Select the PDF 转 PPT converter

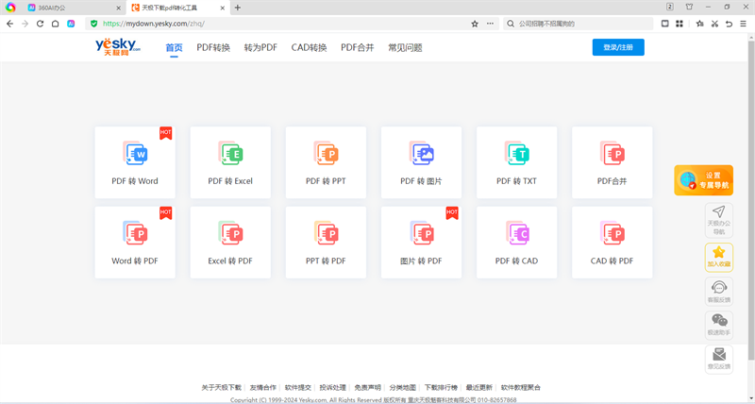326,162
